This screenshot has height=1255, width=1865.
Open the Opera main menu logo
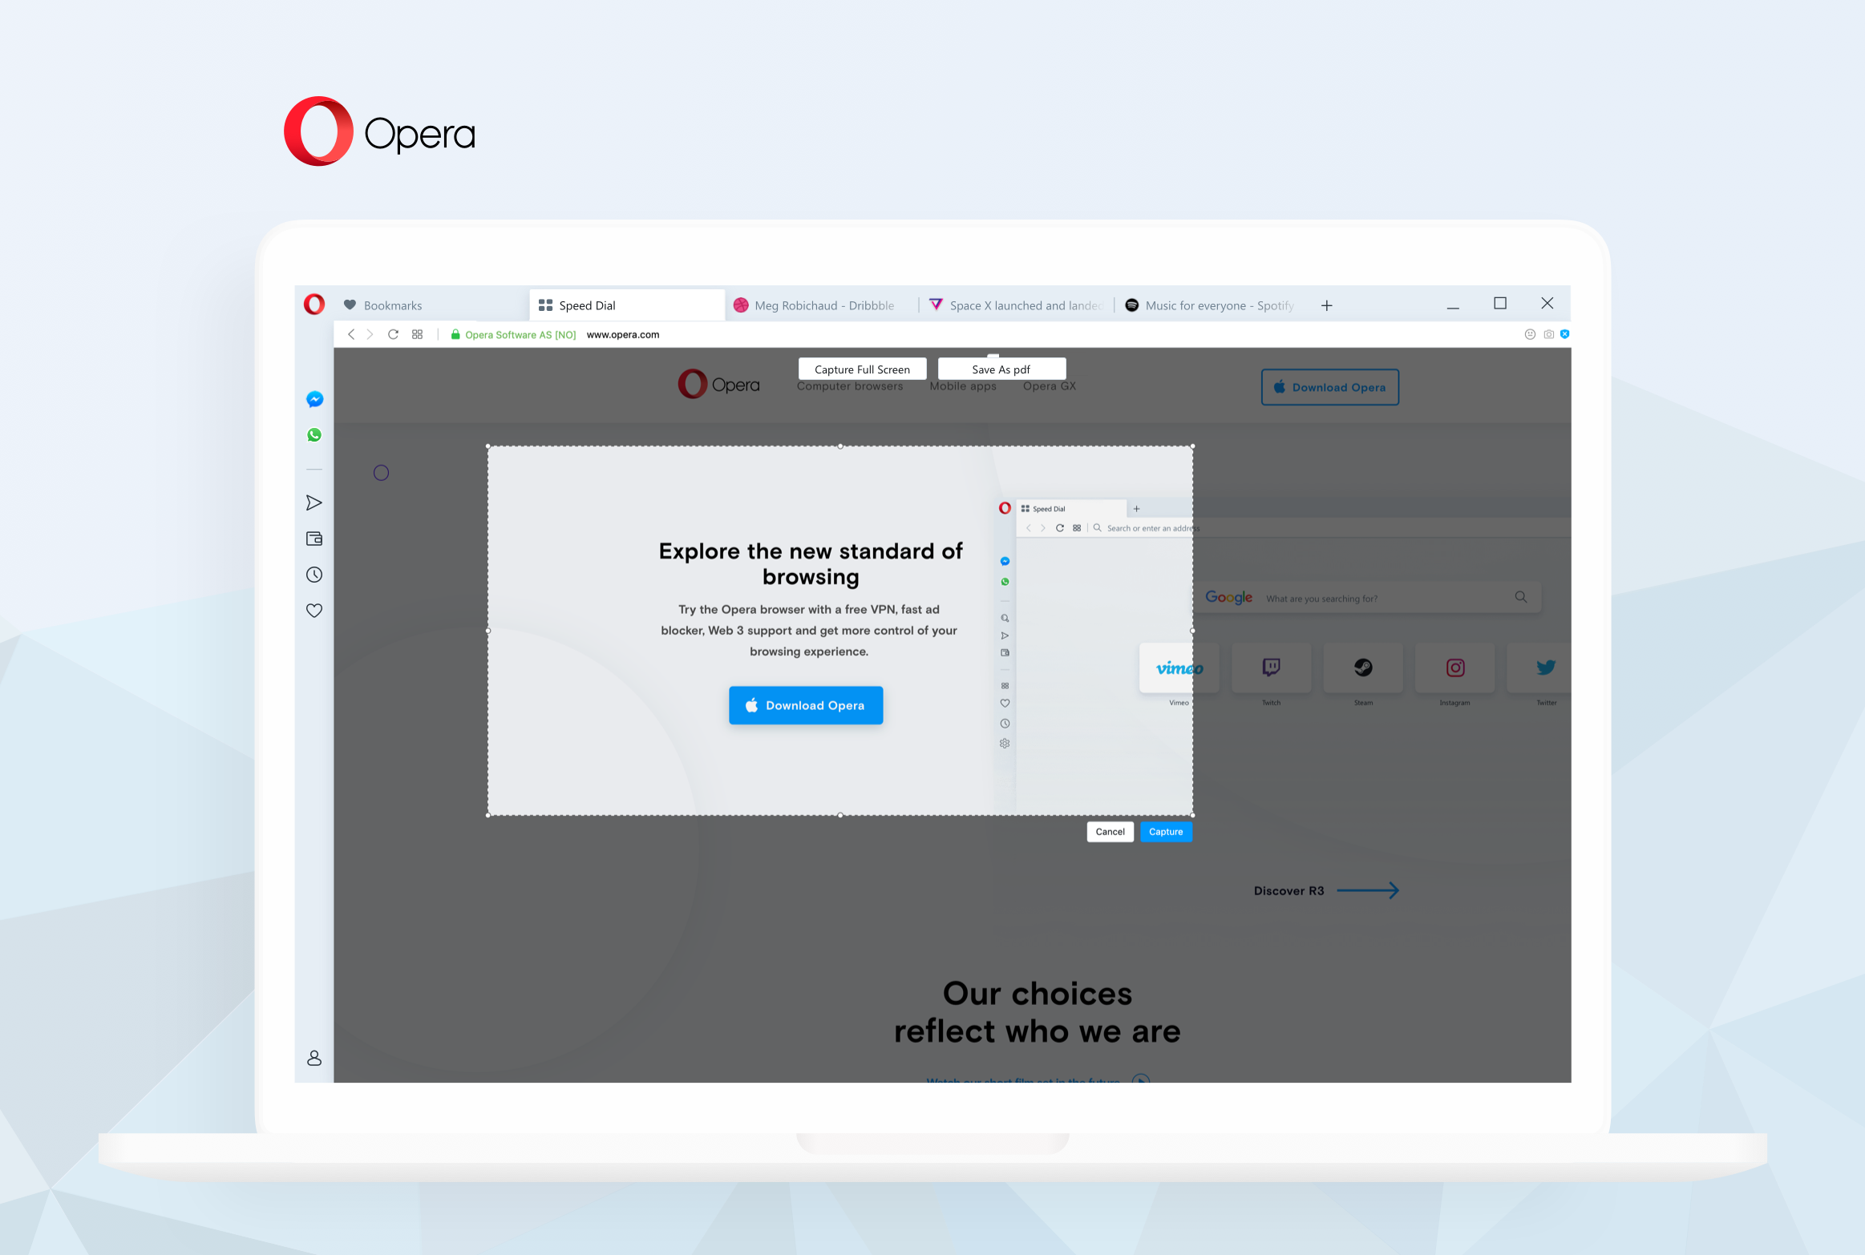[314, 305]
